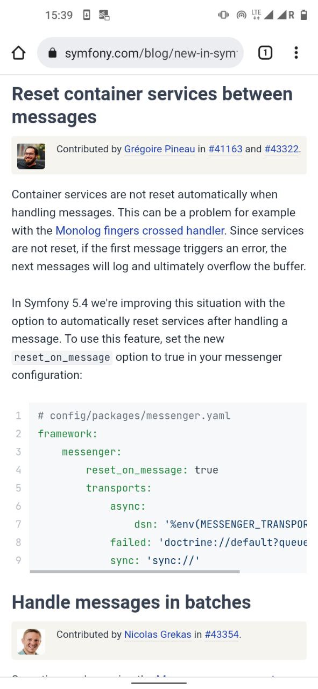
Task: Open pull request #43354 link
Action: point(222,635)
